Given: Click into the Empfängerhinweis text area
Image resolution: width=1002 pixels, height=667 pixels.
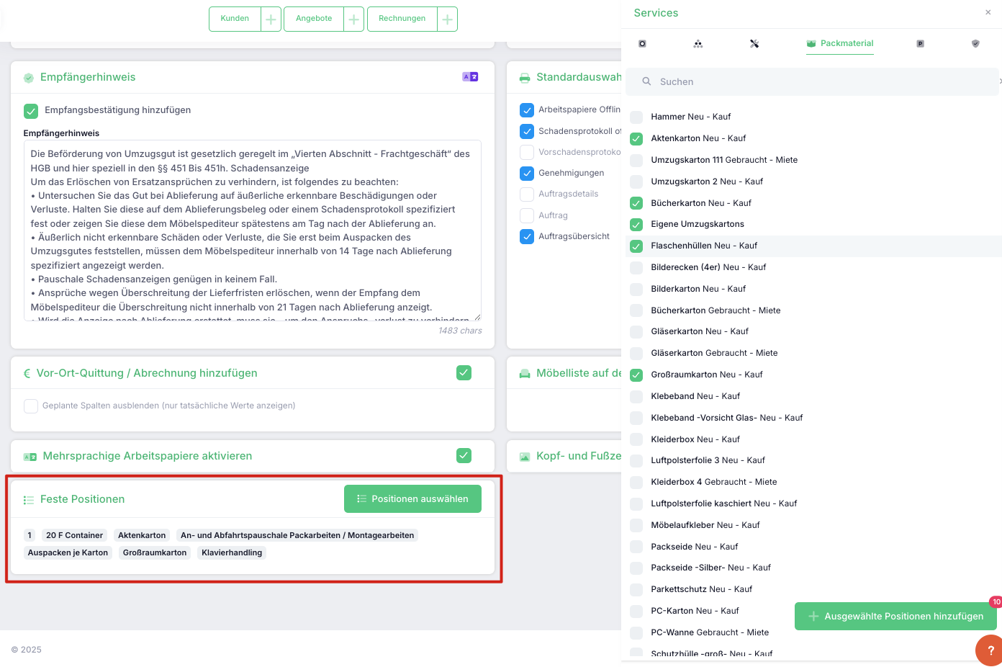Looking at the screenshot, I should [253, 230].
